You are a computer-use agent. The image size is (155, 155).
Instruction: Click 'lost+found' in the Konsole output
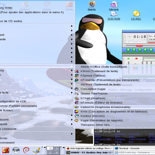tap(137, 139)
